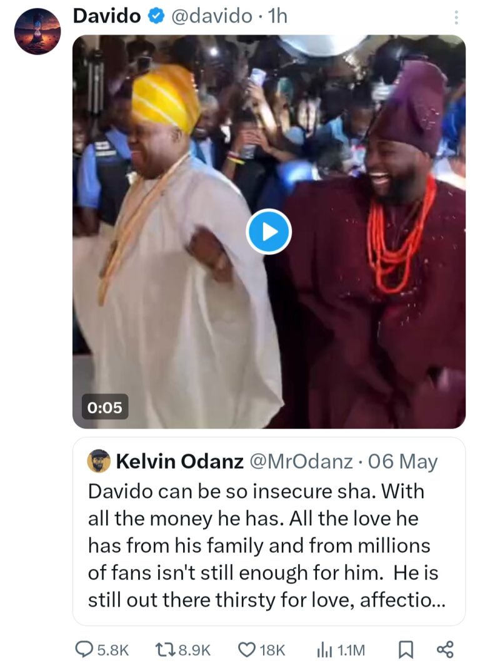
Task: Open the Davido display name link
Action: coord(107,16)
